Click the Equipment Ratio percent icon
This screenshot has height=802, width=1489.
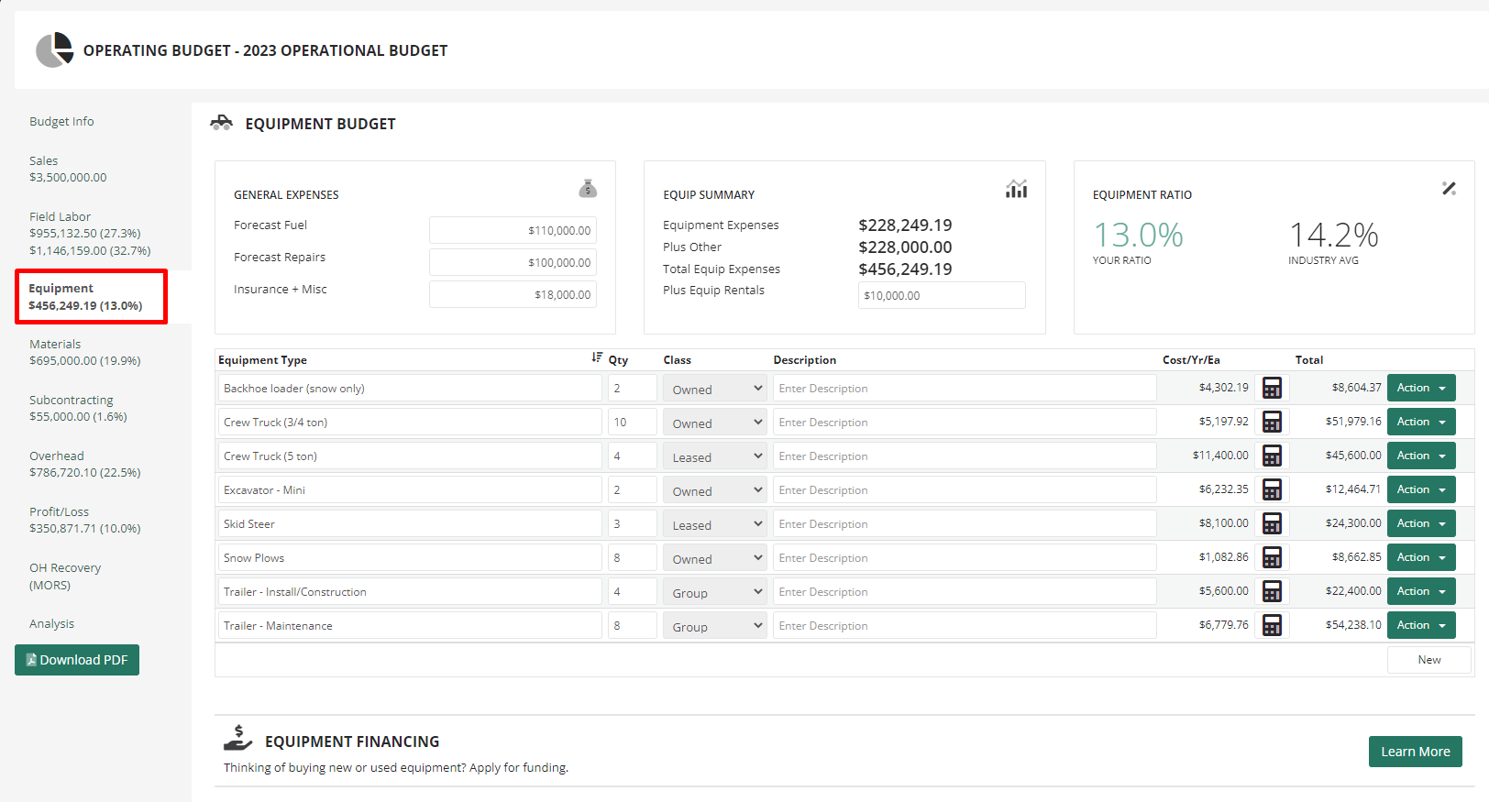1449,188
